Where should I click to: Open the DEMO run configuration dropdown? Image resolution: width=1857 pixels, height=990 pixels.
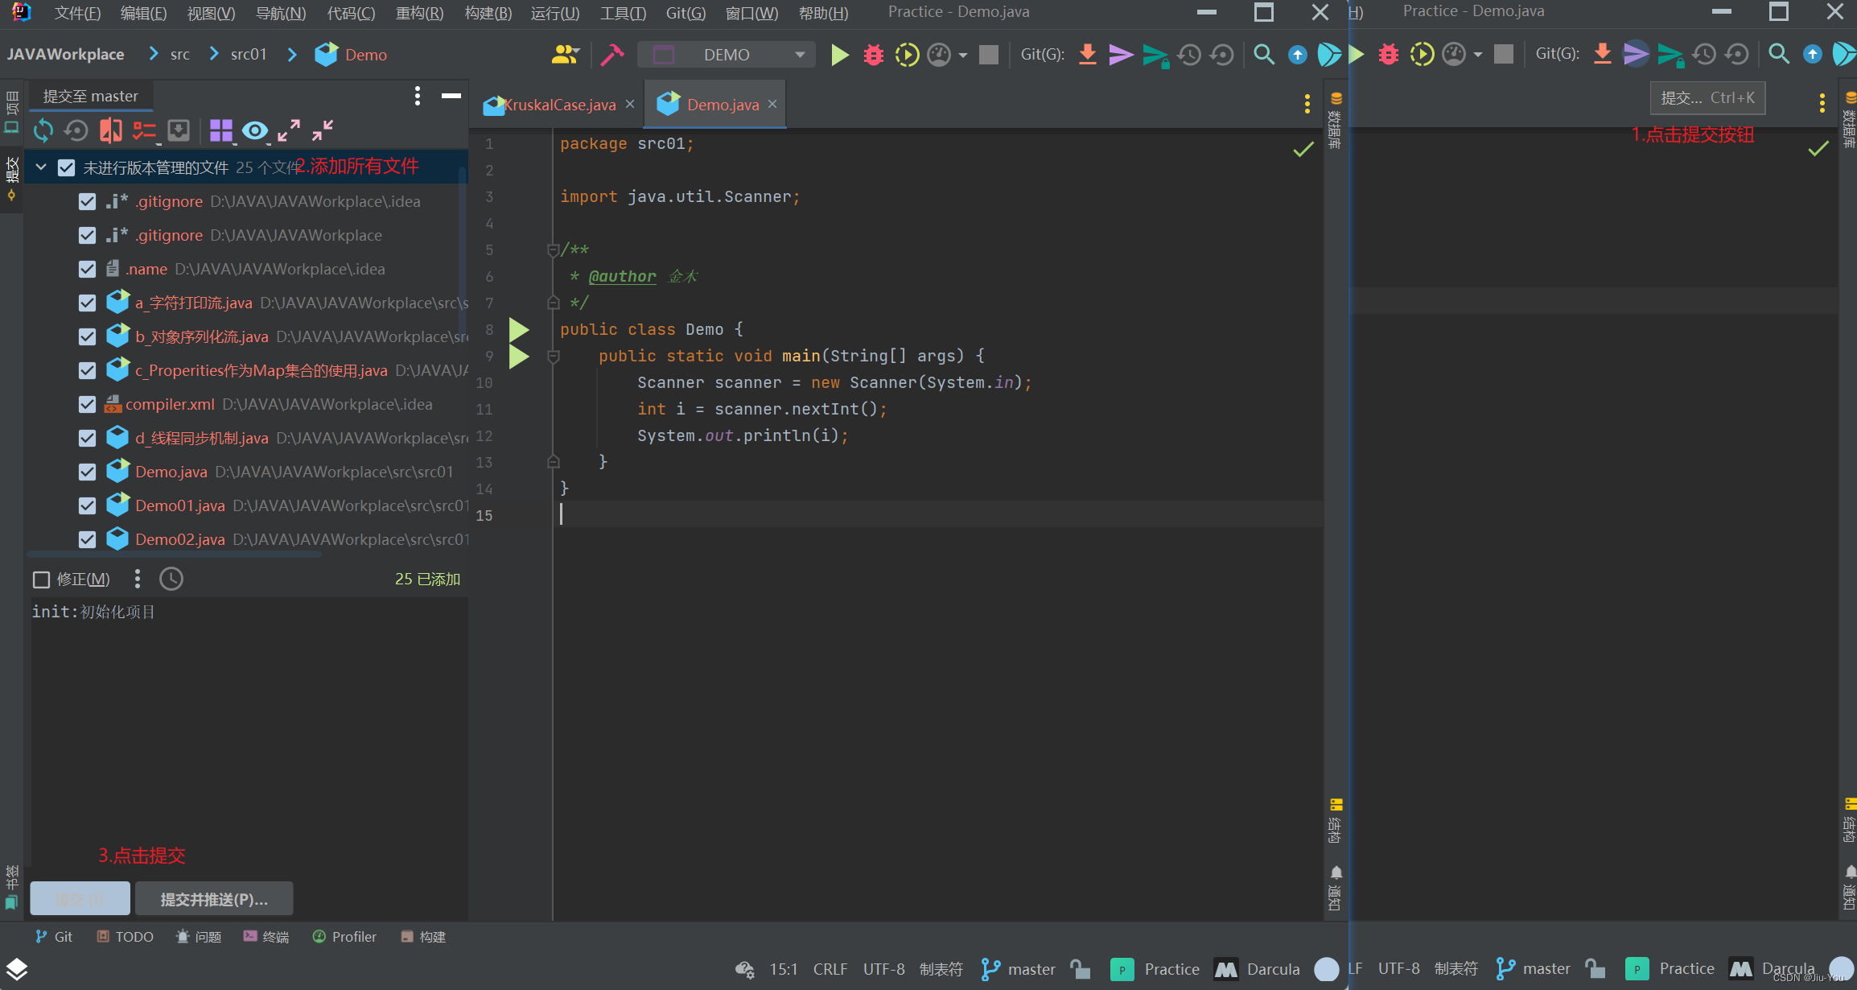coord(727,55)
